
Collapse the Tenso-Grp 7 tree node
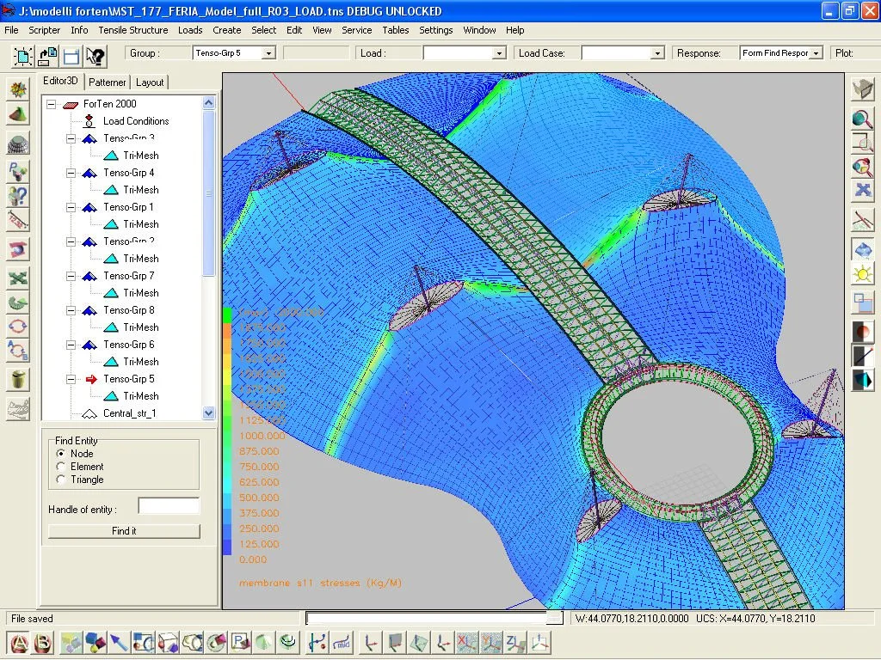pyautogui.click(x=71, y=276)
